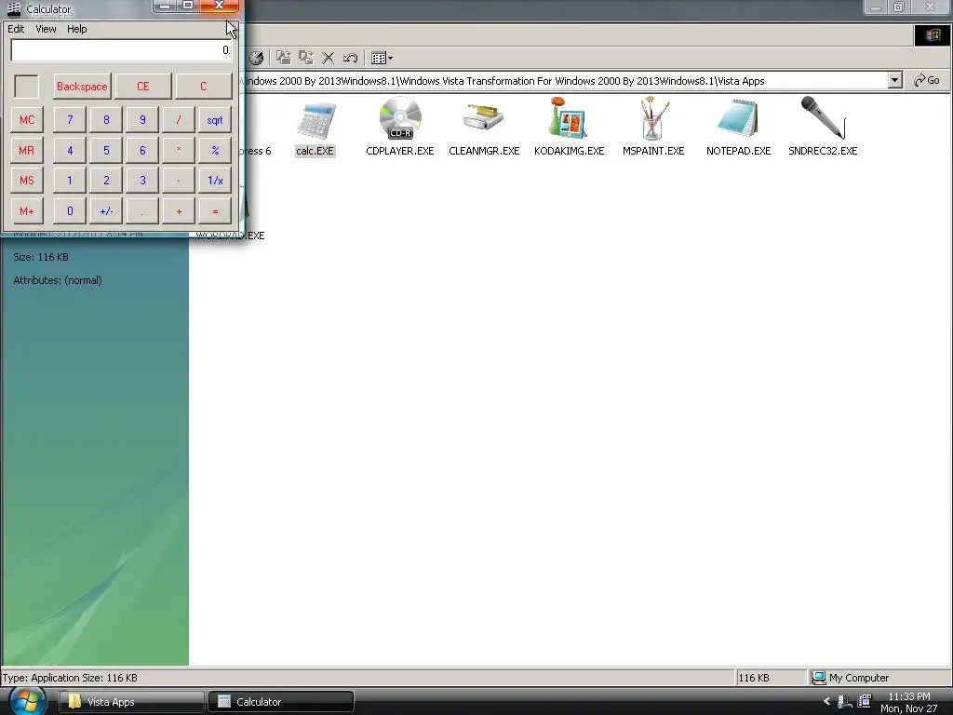This screenshot has width=953, height=715.
Task: Click the percent (%) button
Action: pos(215,150)
